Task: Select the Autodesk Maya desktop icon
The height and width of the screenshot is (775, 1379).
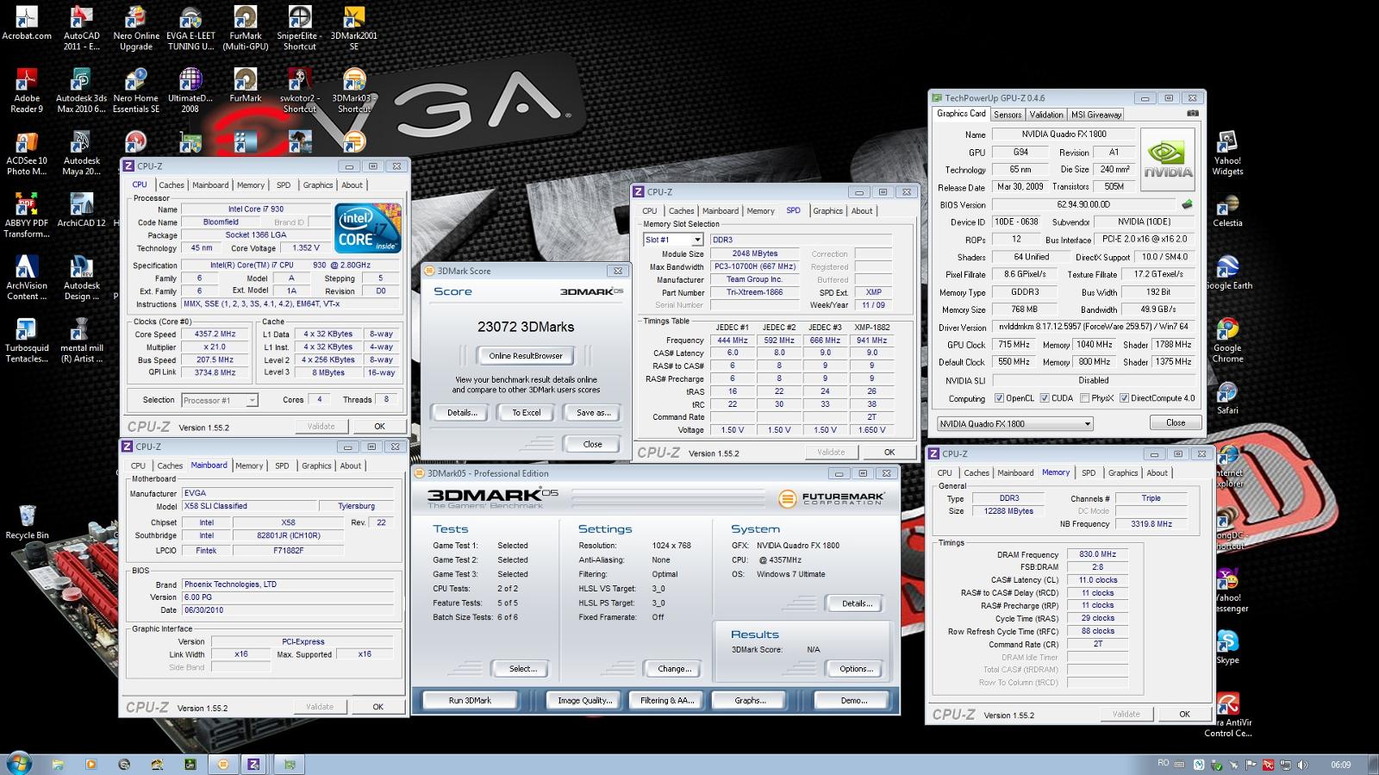Action: tap(82, 153)
